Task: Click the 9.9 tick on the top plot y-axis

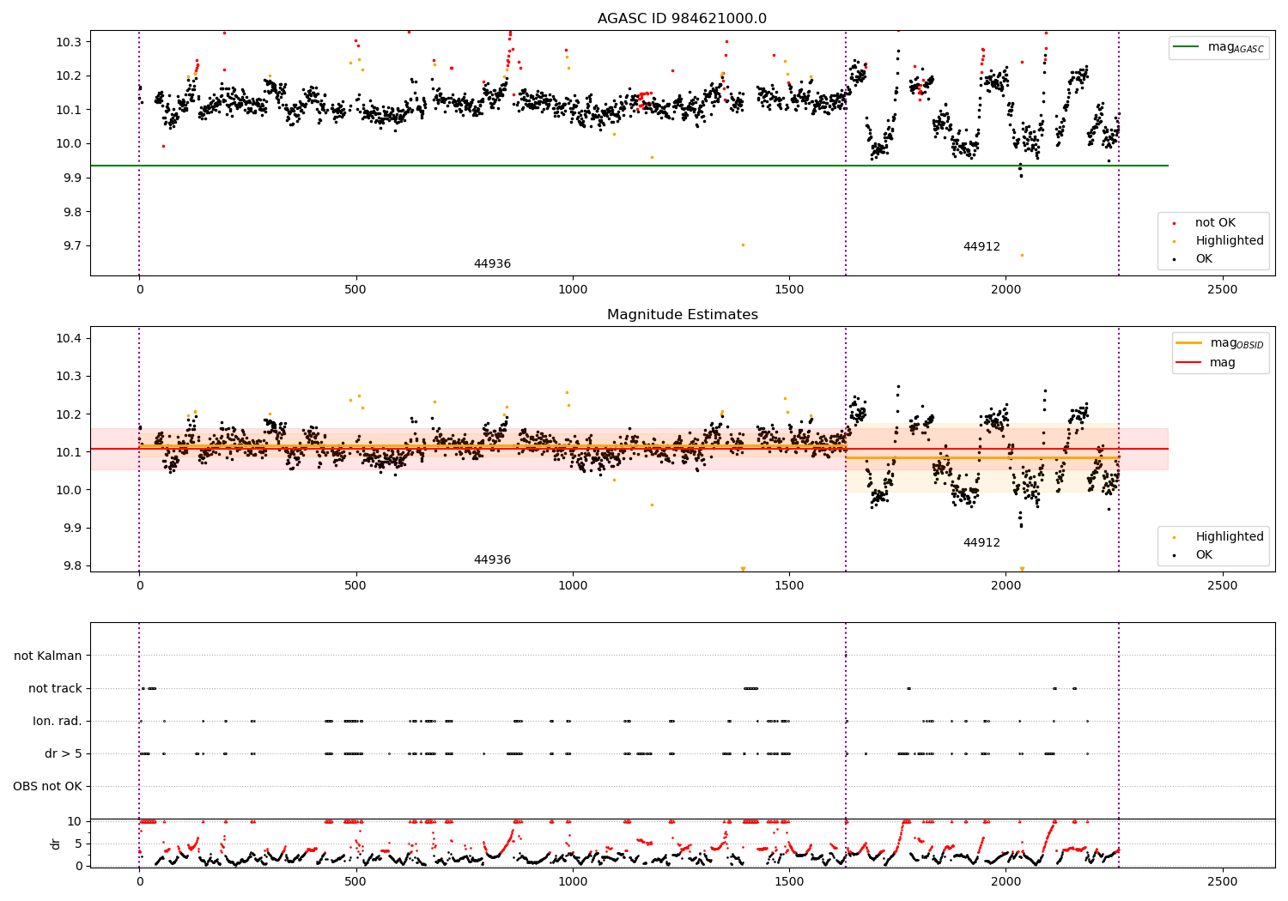Action: (x=72, y=178)
